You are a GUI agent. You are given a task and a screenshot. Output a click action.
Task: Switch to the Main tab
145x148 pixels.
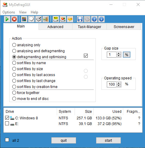coord(21,26)
